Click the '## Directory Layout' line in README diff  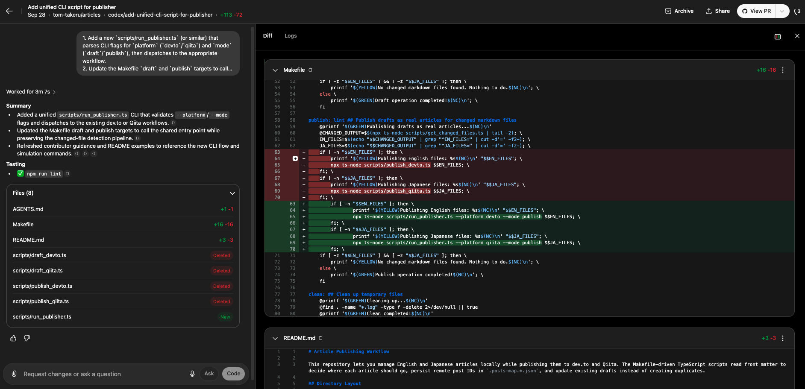click(x=335, y=383)
